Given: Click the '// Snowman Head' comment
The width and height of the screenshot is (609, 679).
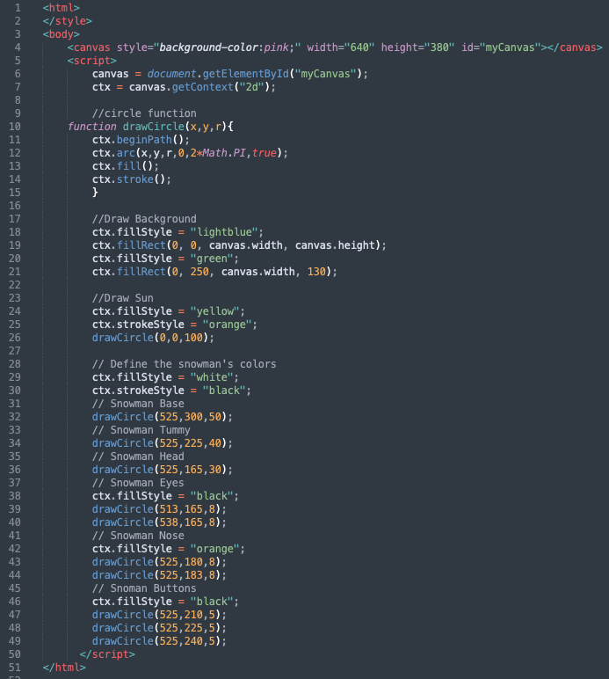Looking at the screenshot, I should (138, 456).
